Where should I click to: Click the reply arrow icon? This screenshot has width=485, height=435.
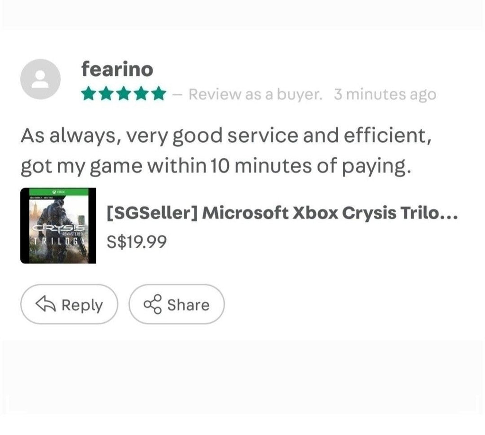tap(46, 304)
